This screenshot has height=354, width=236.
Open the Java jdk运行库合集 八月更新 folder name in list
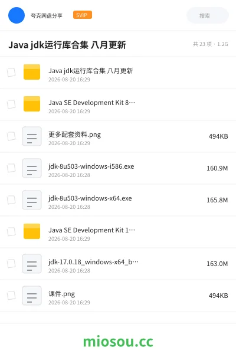coord(90,71)
